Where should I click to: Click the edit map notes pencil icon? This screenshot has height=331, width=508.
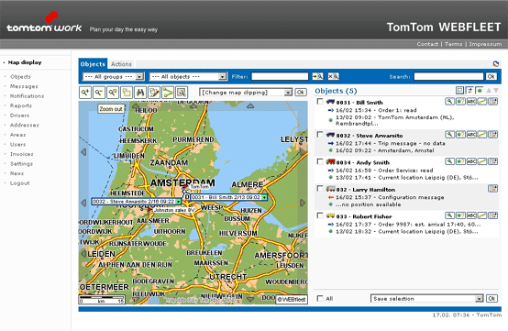point(154,93)
